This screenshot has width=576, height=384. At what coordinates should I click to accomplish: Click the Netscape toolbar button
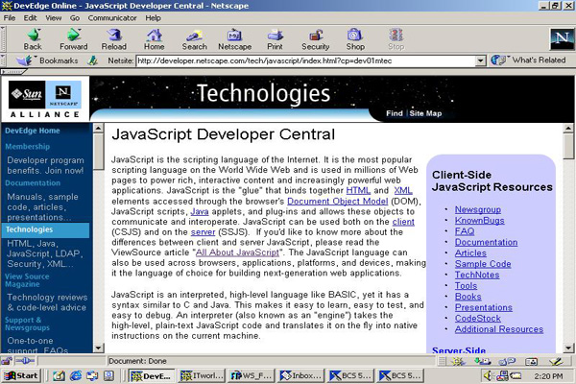click(235, 39)
